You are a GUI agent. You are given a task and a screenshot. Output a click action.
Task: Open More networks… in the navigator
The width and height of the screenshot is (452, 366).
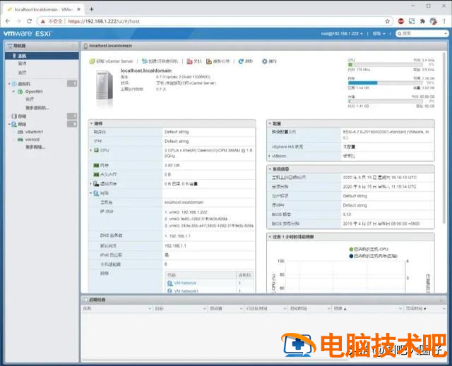[x=35, y=147]
